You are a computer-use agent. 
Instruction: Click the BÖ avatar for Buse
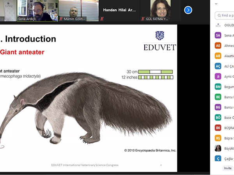(x=218, y=117)
